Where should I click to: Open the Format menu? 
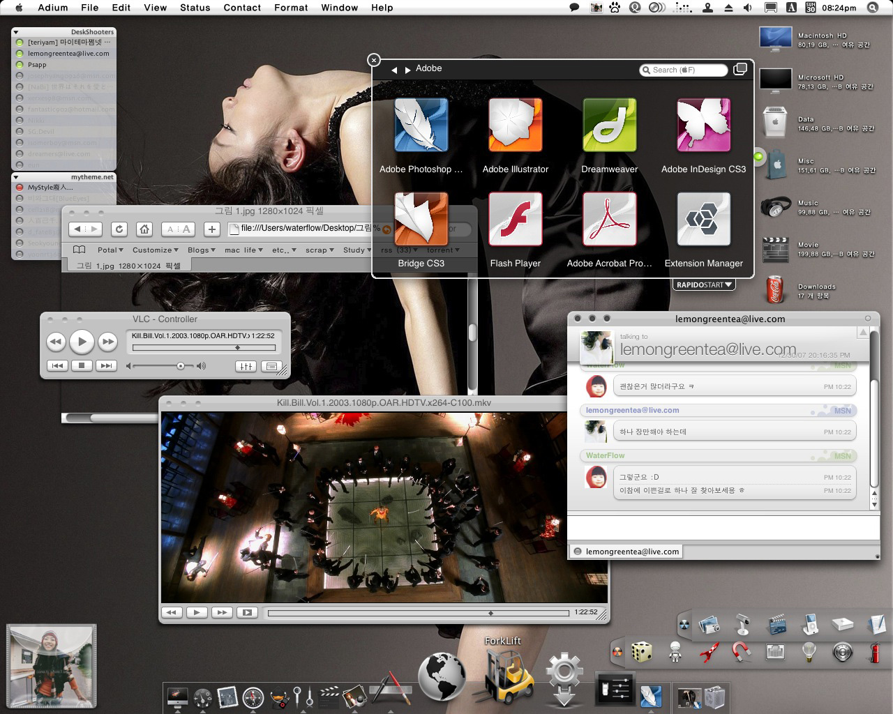pyautogui.click(x=291, y=8)
